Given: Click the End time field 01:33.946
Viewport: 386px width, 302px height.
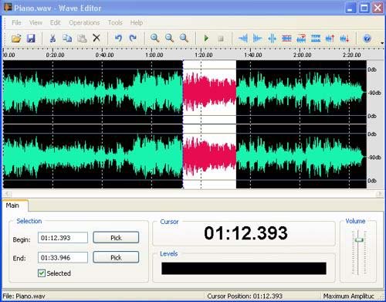Looking at the screenshot, I should click(x=63, y=257).
